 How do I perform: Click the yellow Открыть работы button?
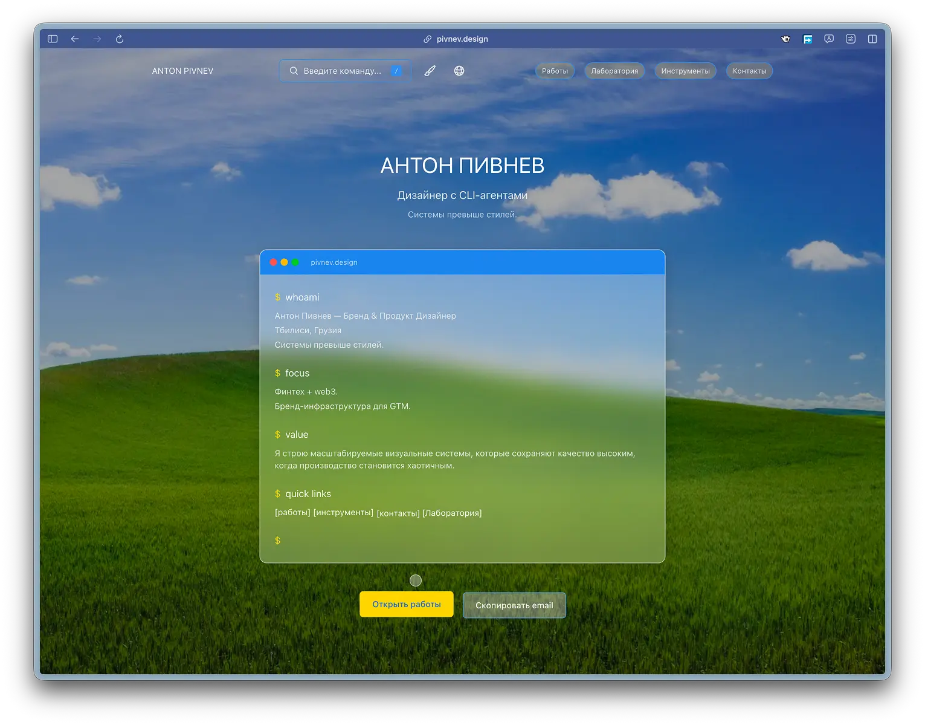406,603
